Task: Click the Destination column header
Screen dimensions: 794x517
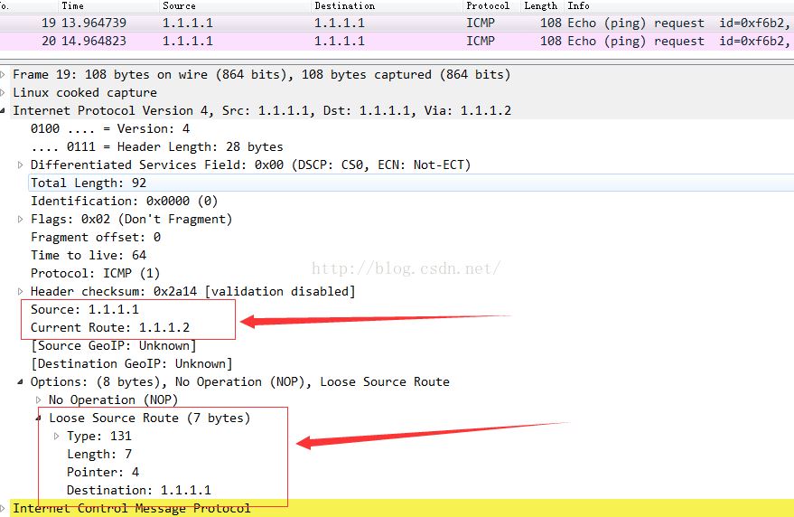Action: tap(344, 5)
